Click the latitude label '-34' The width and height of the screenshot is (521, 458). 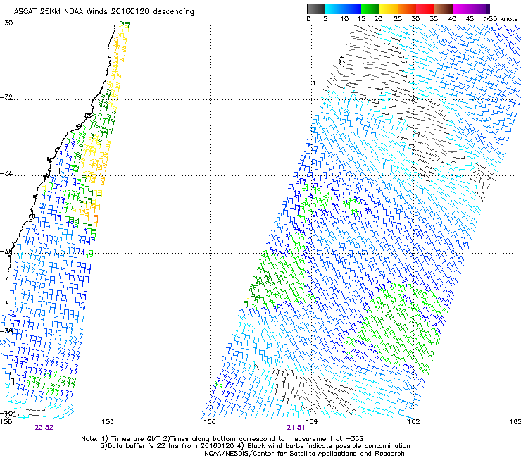tap(6, 173)
